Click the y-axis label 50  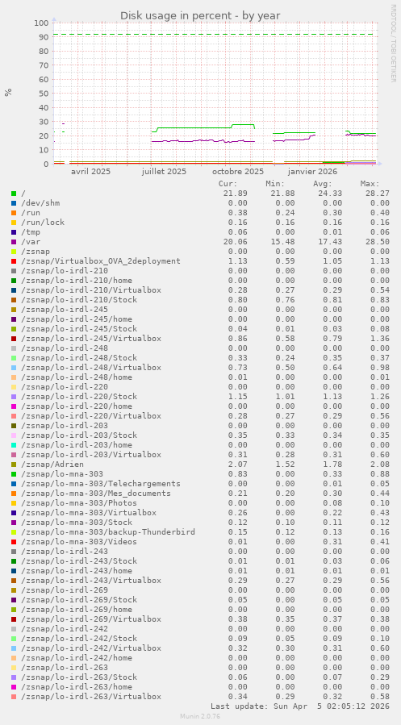click(44, 94)
